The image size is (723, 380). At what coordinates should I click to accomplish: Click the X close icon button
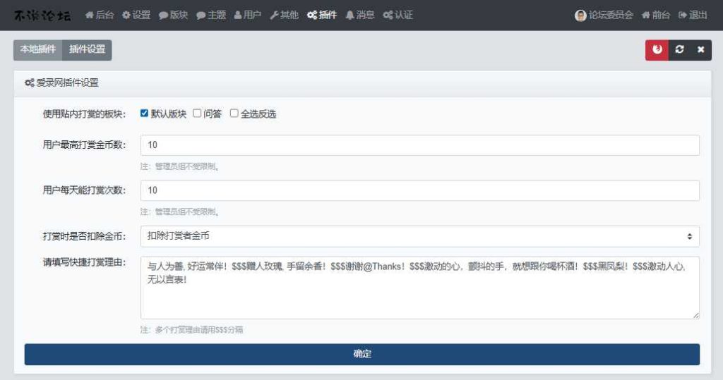point(701,50)
